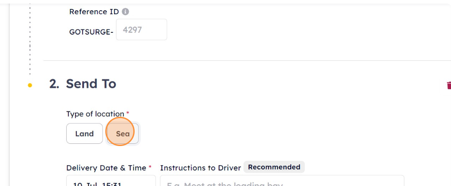
Task: Click the Instructions to Driver label
Action: [200, 168]
